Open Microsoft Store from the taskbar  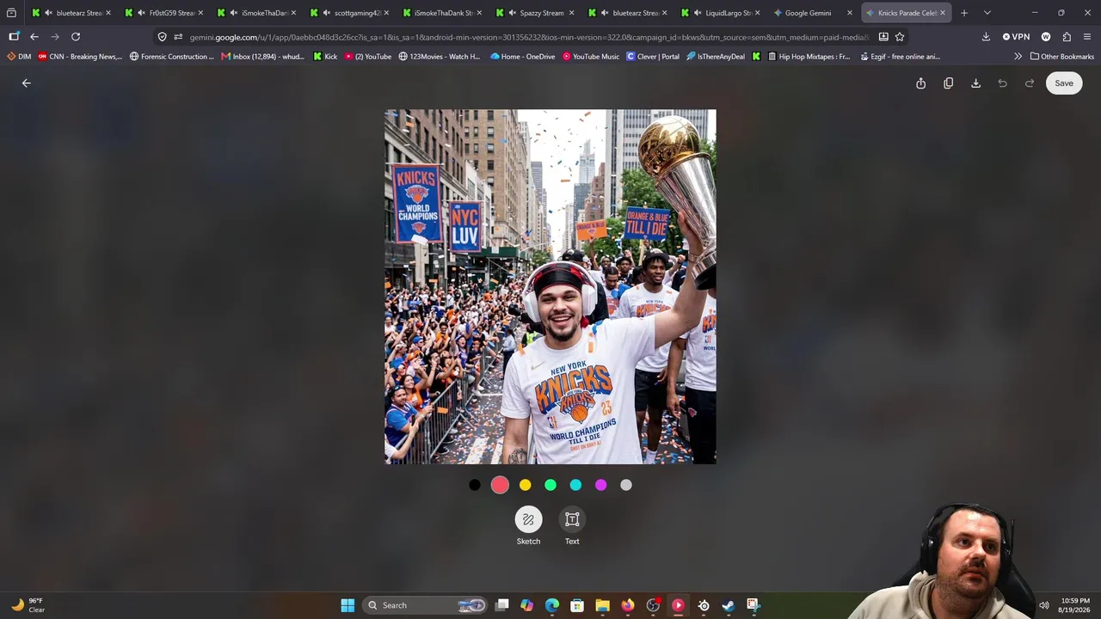click(577, 605)
